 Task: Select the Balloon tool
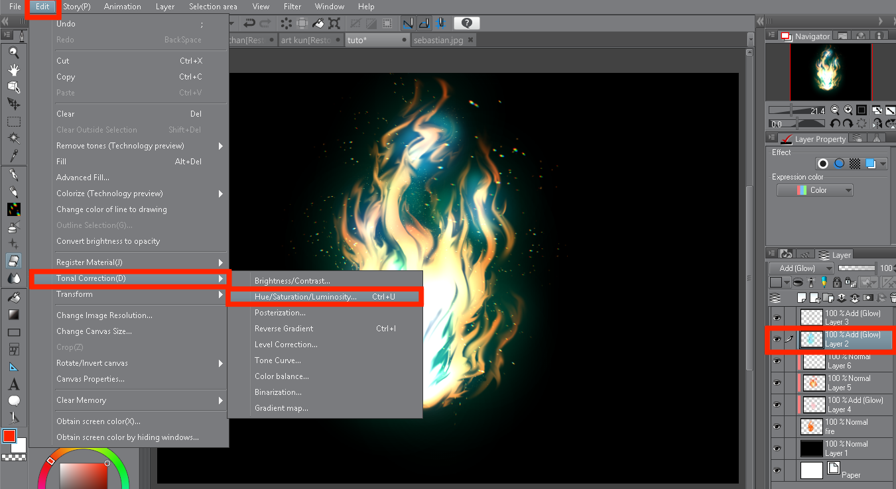[13, 401]
